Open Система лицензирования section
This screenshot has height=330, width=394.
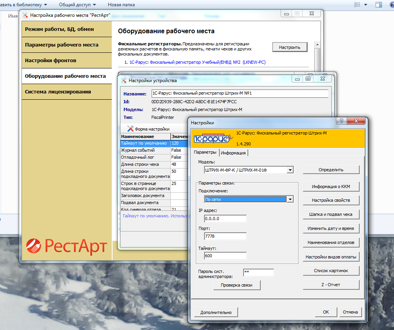coord(66,91)
